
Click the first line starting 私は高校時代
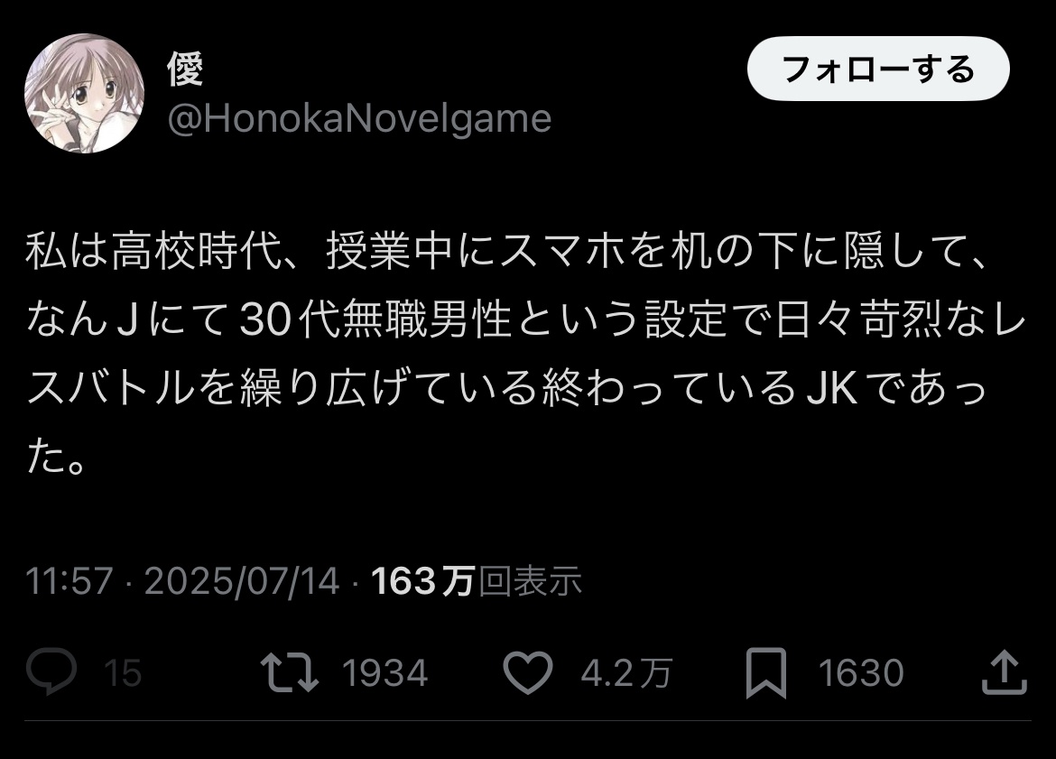[507, 251]
